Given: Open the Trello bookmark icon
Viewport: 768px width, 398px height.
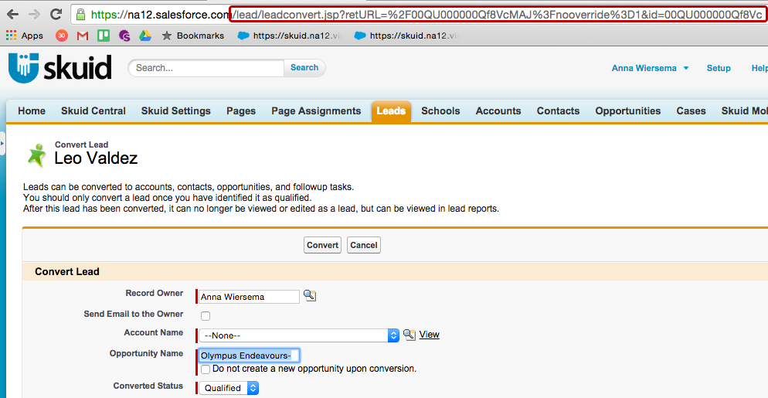Looking at the screenshot, I should pos(104,36).
